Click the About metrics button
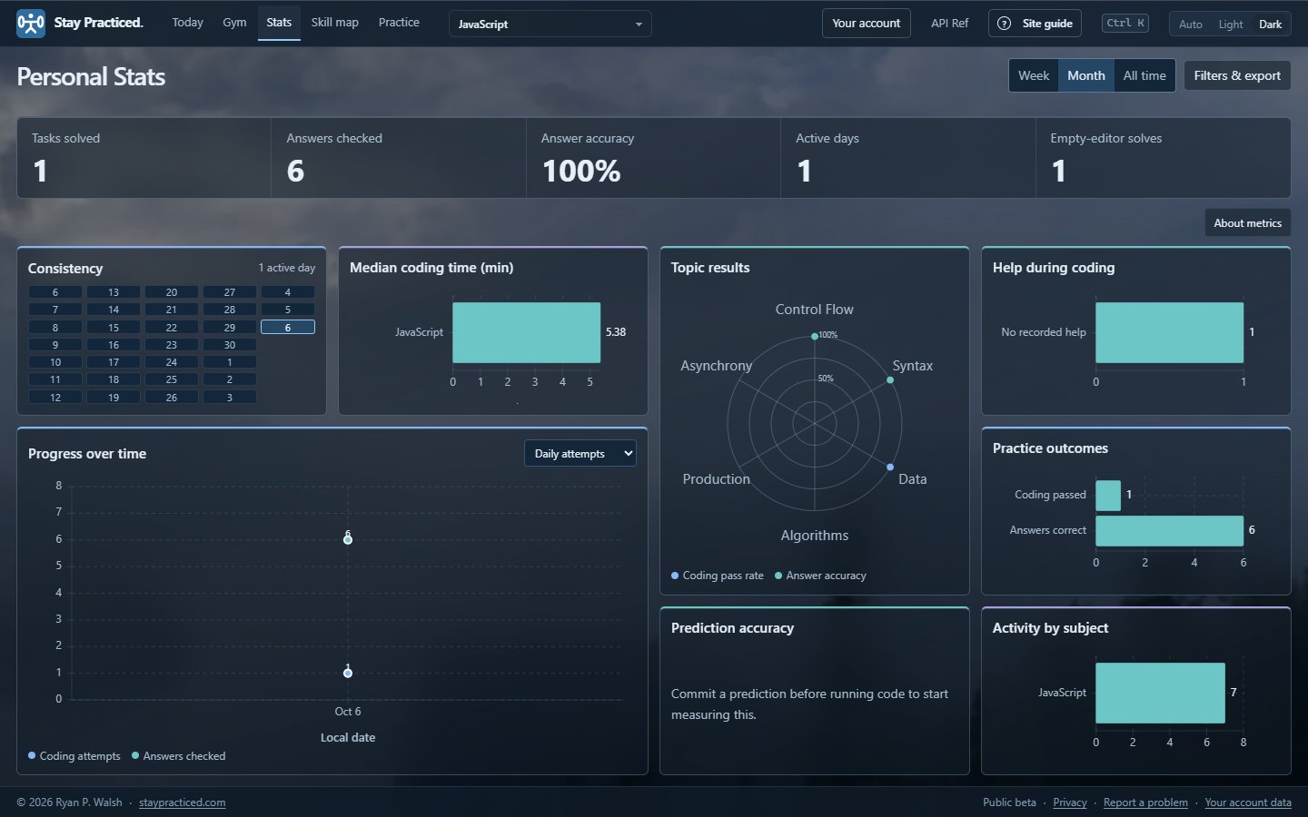Viewport: 1308px width, 817px height. click(x=1247, y=222)
